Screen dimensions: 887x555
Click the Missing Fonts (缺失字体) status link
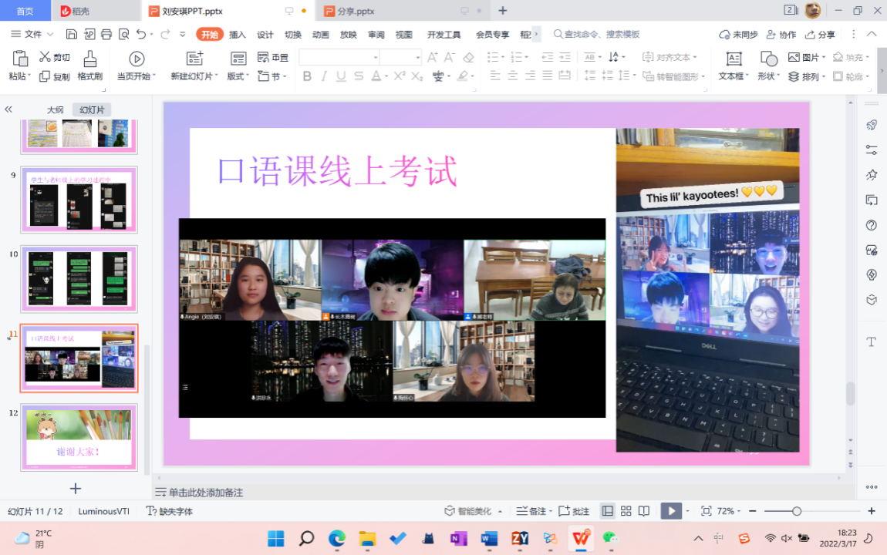pos(170,511)
